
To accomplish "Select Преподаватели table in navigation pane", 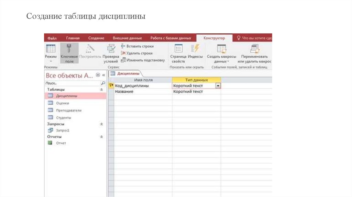I will (75, 110).
